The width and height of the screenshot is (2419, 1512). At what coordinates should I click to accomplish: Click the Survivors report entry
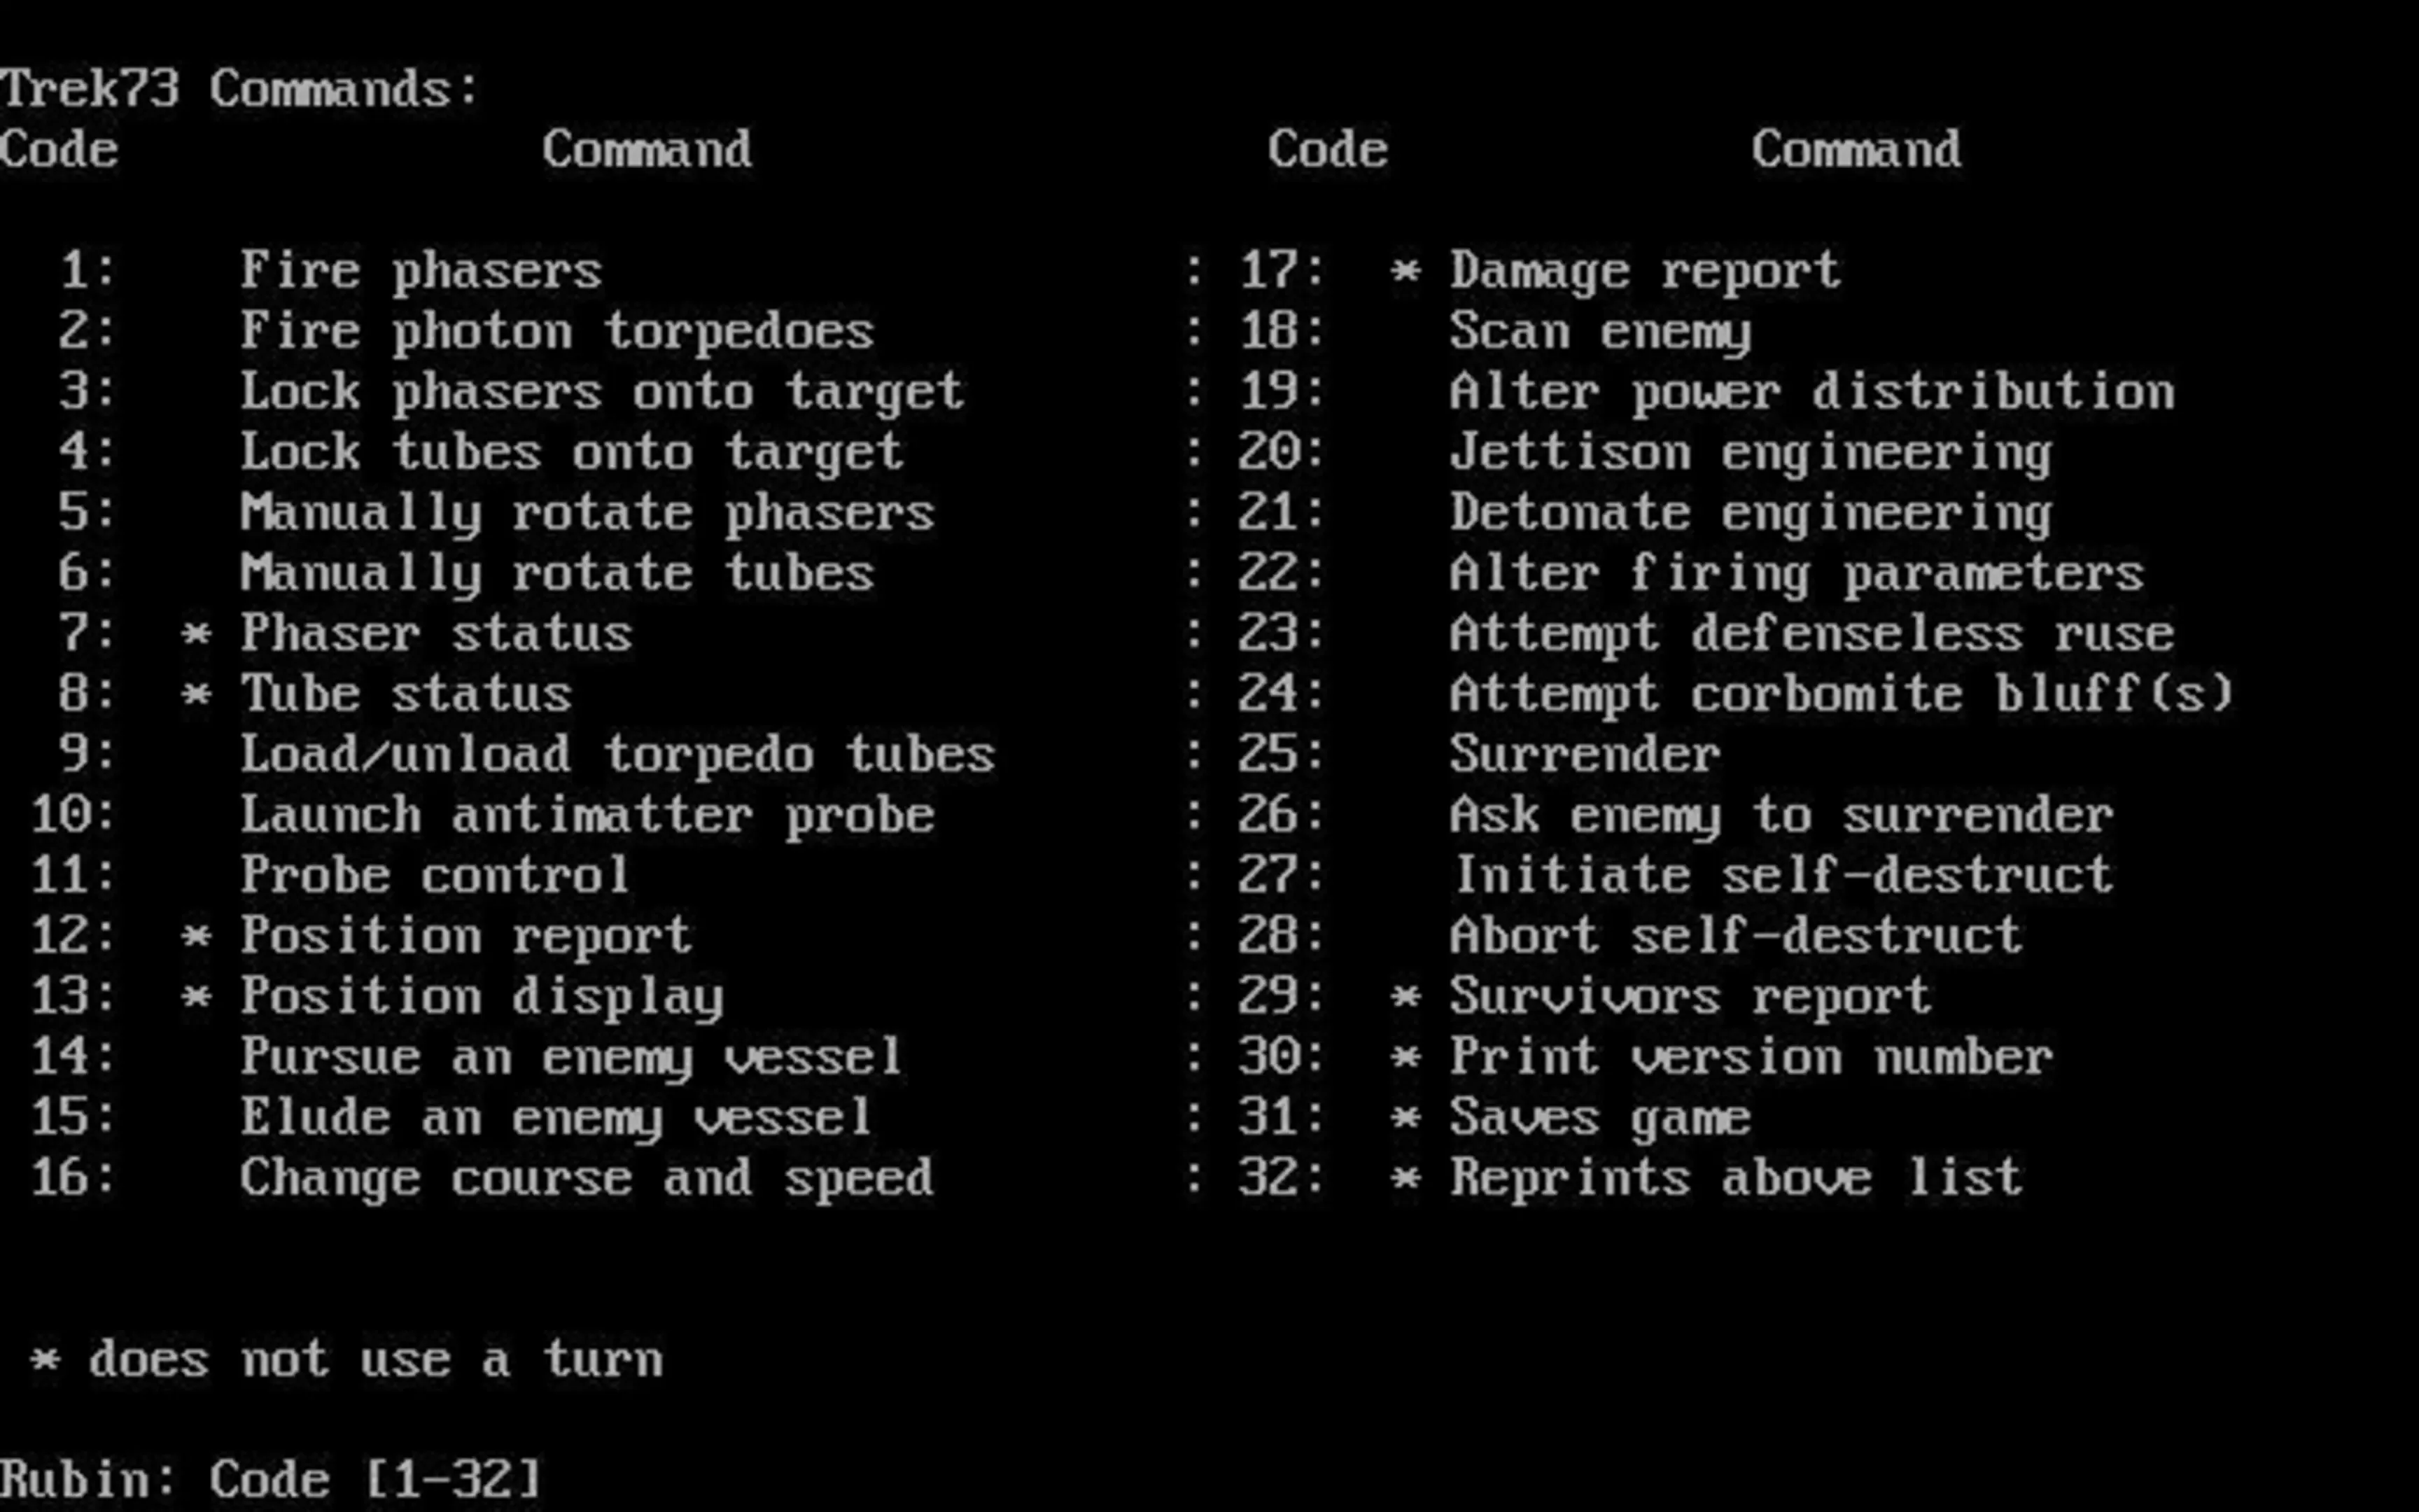(x=1689, y=997)
